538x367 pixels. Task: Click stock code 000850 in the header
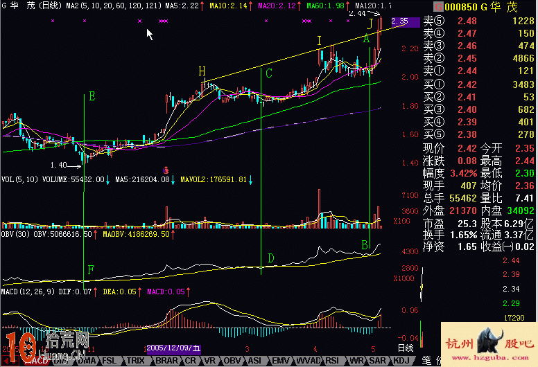(461, 7)
